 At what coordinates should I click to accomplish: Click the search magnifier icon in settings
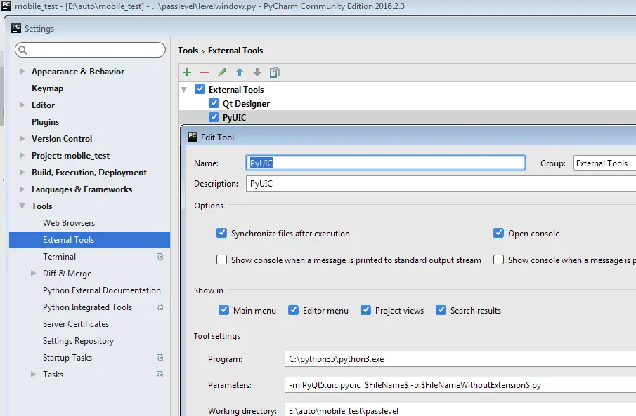[23, 50]
